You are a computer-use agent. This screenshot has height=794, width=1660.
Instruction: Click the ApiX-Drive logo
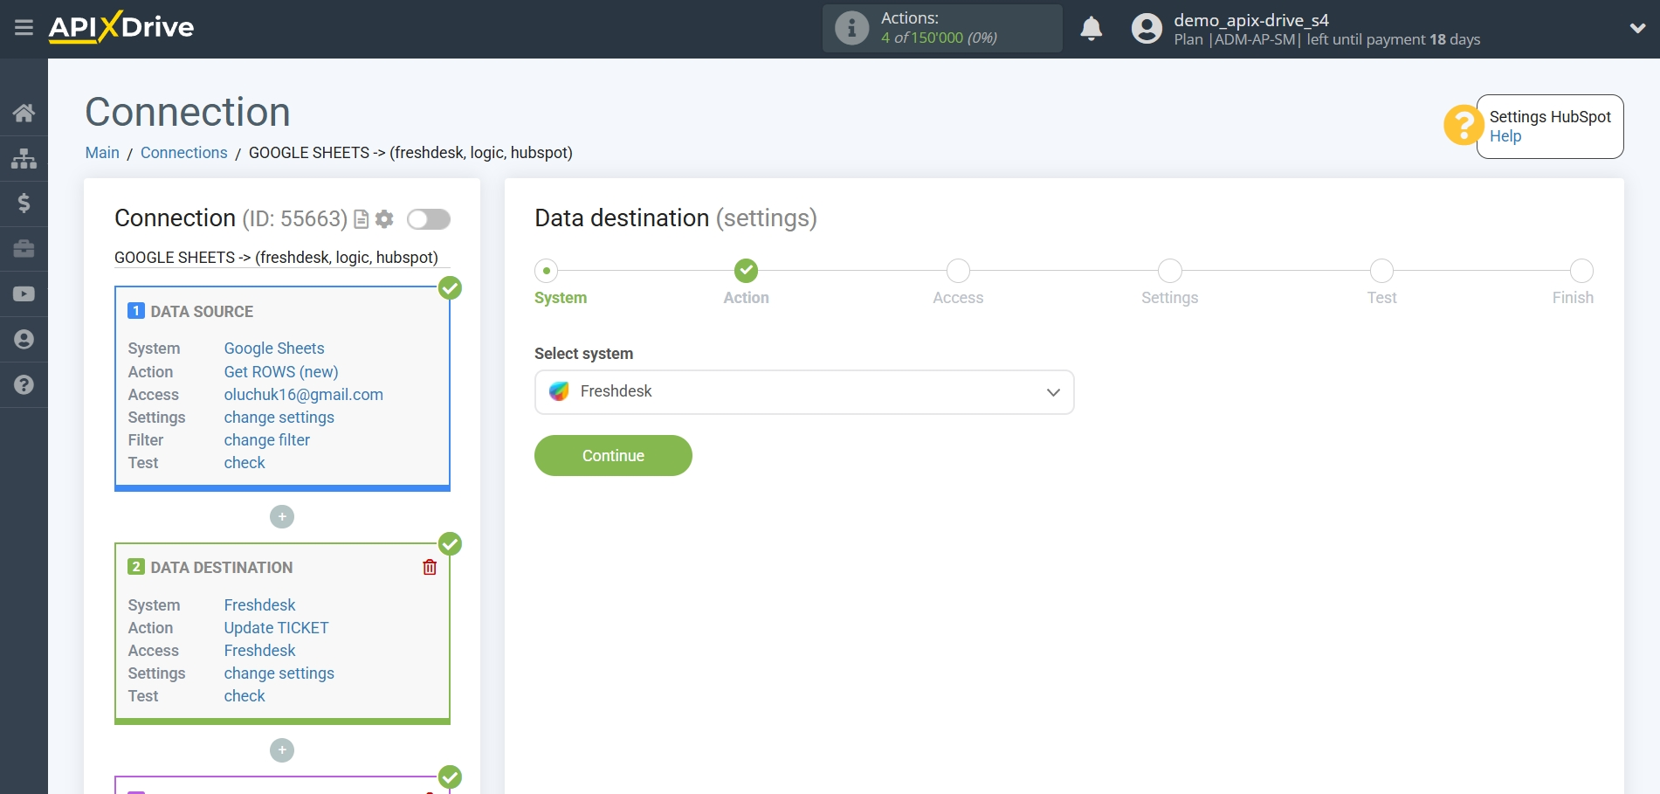point(121,27)
